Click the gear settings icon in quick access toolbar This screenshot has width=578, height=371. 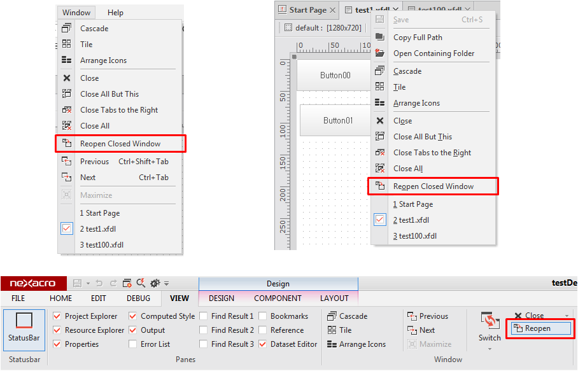pyautogui.click(x=155, y=283)
